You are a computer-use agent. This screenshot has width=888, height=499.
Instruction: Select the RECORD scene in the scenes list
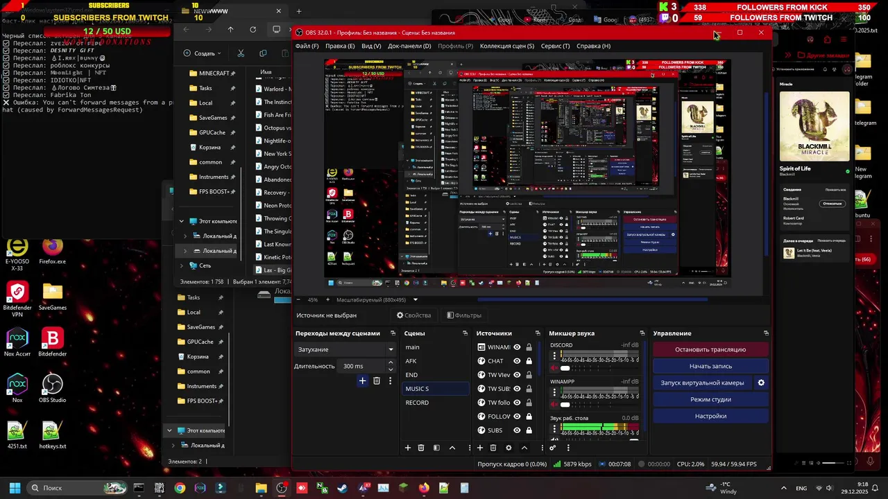pos(436,403)
